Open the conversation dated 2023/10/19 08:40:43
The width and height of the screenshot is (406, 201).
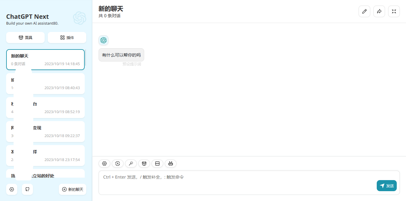pyautogui.click(x=45, y=84)
